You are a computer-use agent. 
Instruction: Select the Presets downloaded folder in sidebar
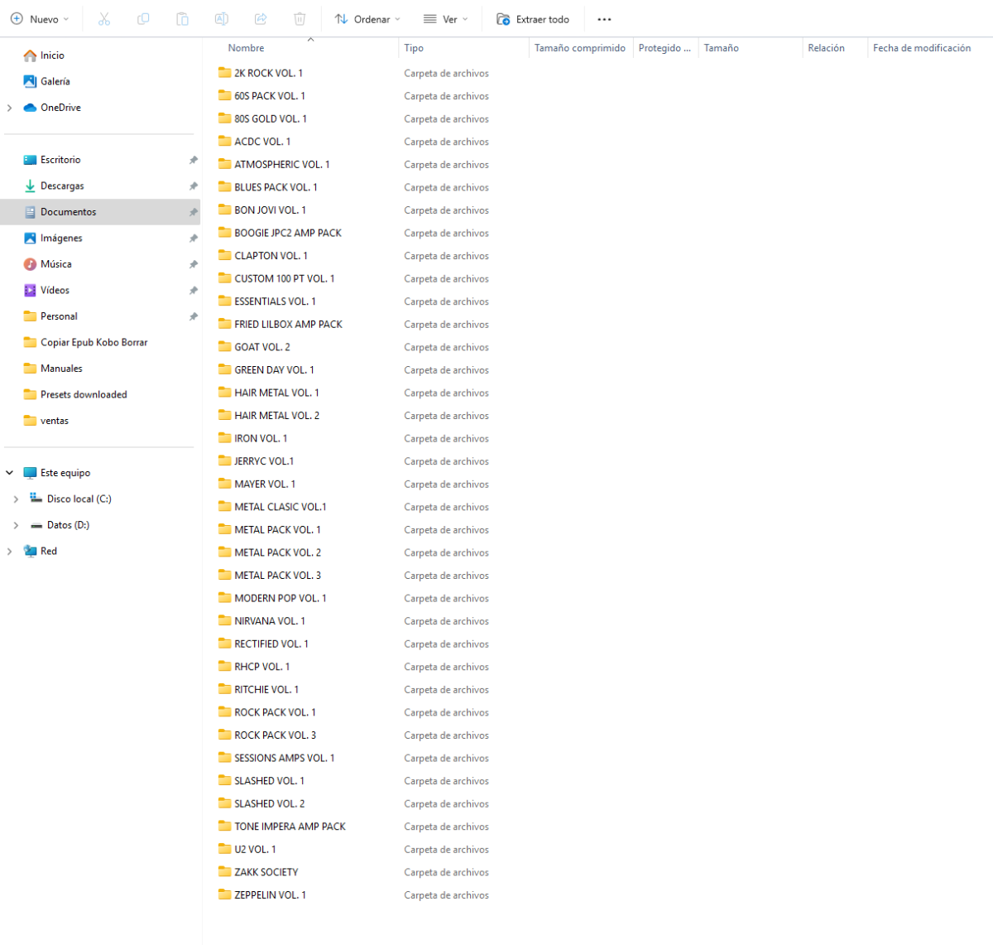point(84,395)
